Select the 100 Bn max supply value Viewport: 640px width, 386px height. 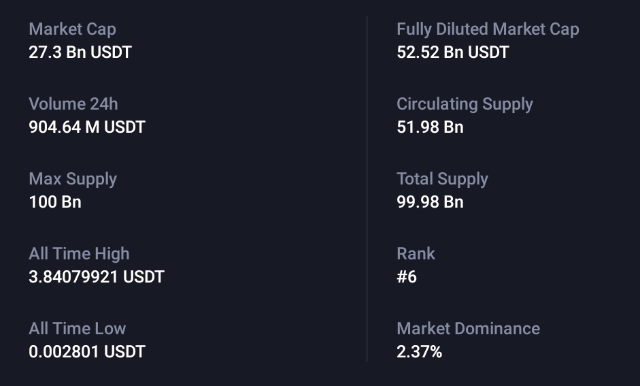(x=55, y=202)
